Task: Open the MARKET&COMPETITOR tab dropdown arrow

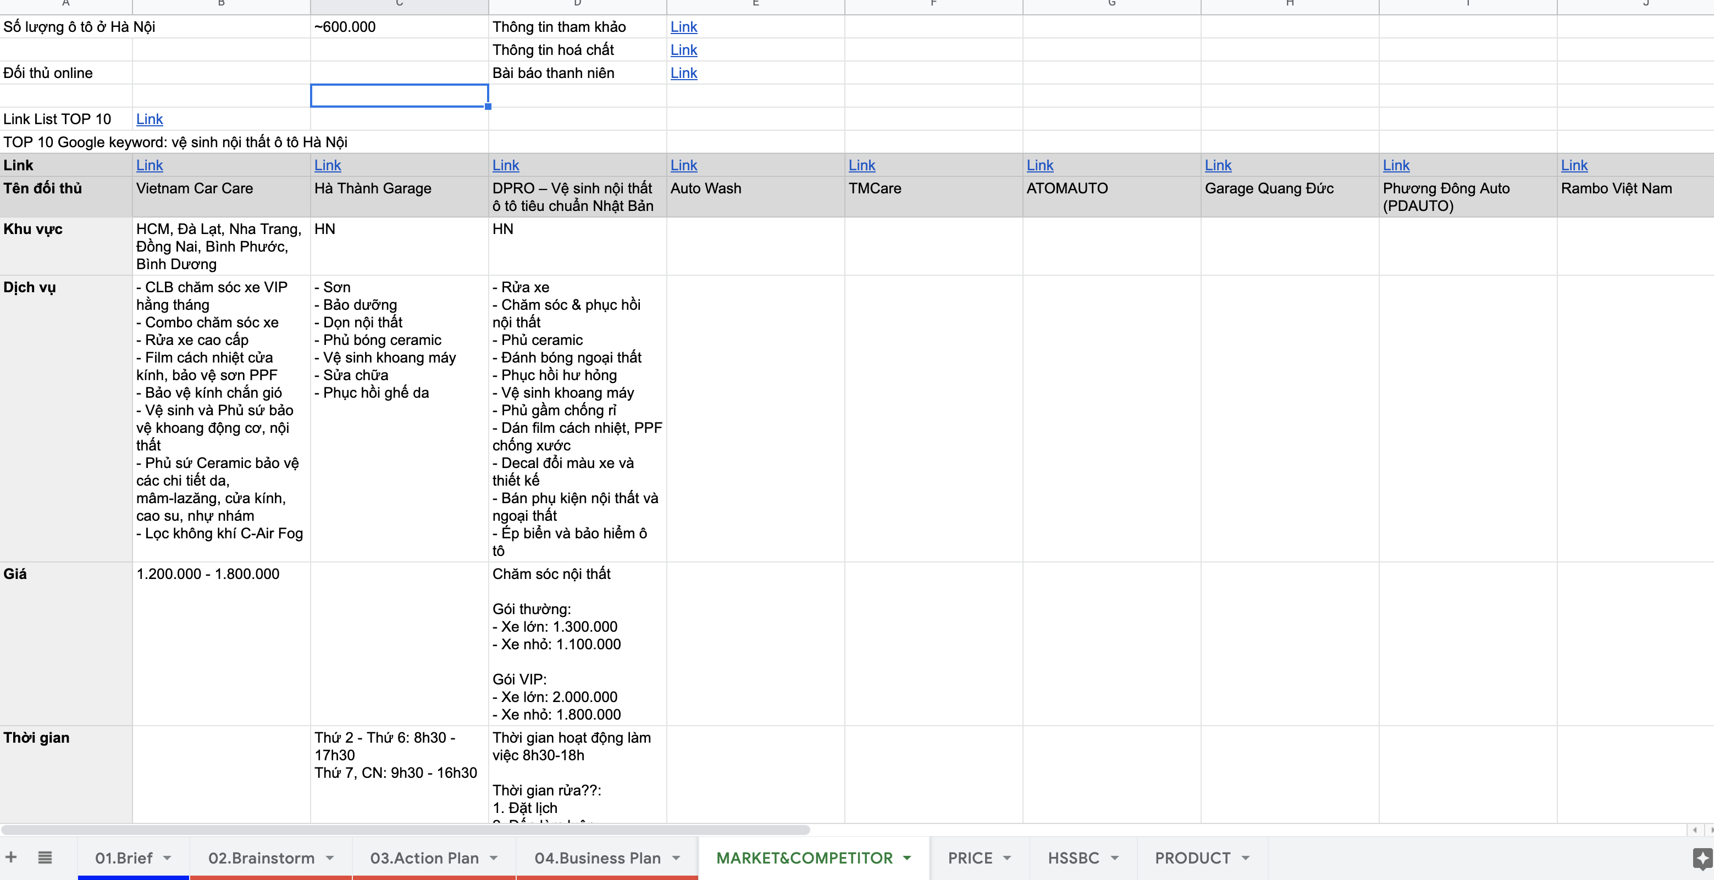Action: pyautogui.click(x=907, y=858)
